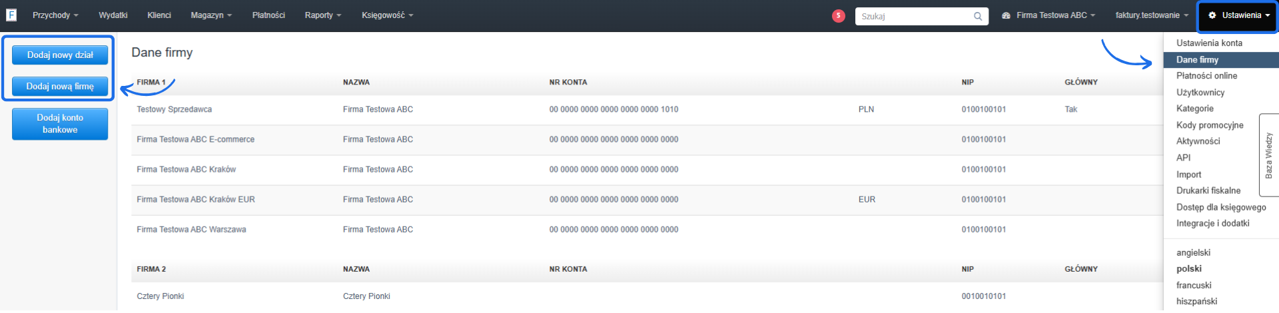Viewport: 1279px width, 313px height.
Task: Click Cztery Pionki in NAZWA column
Action: [x=366, y=296]
